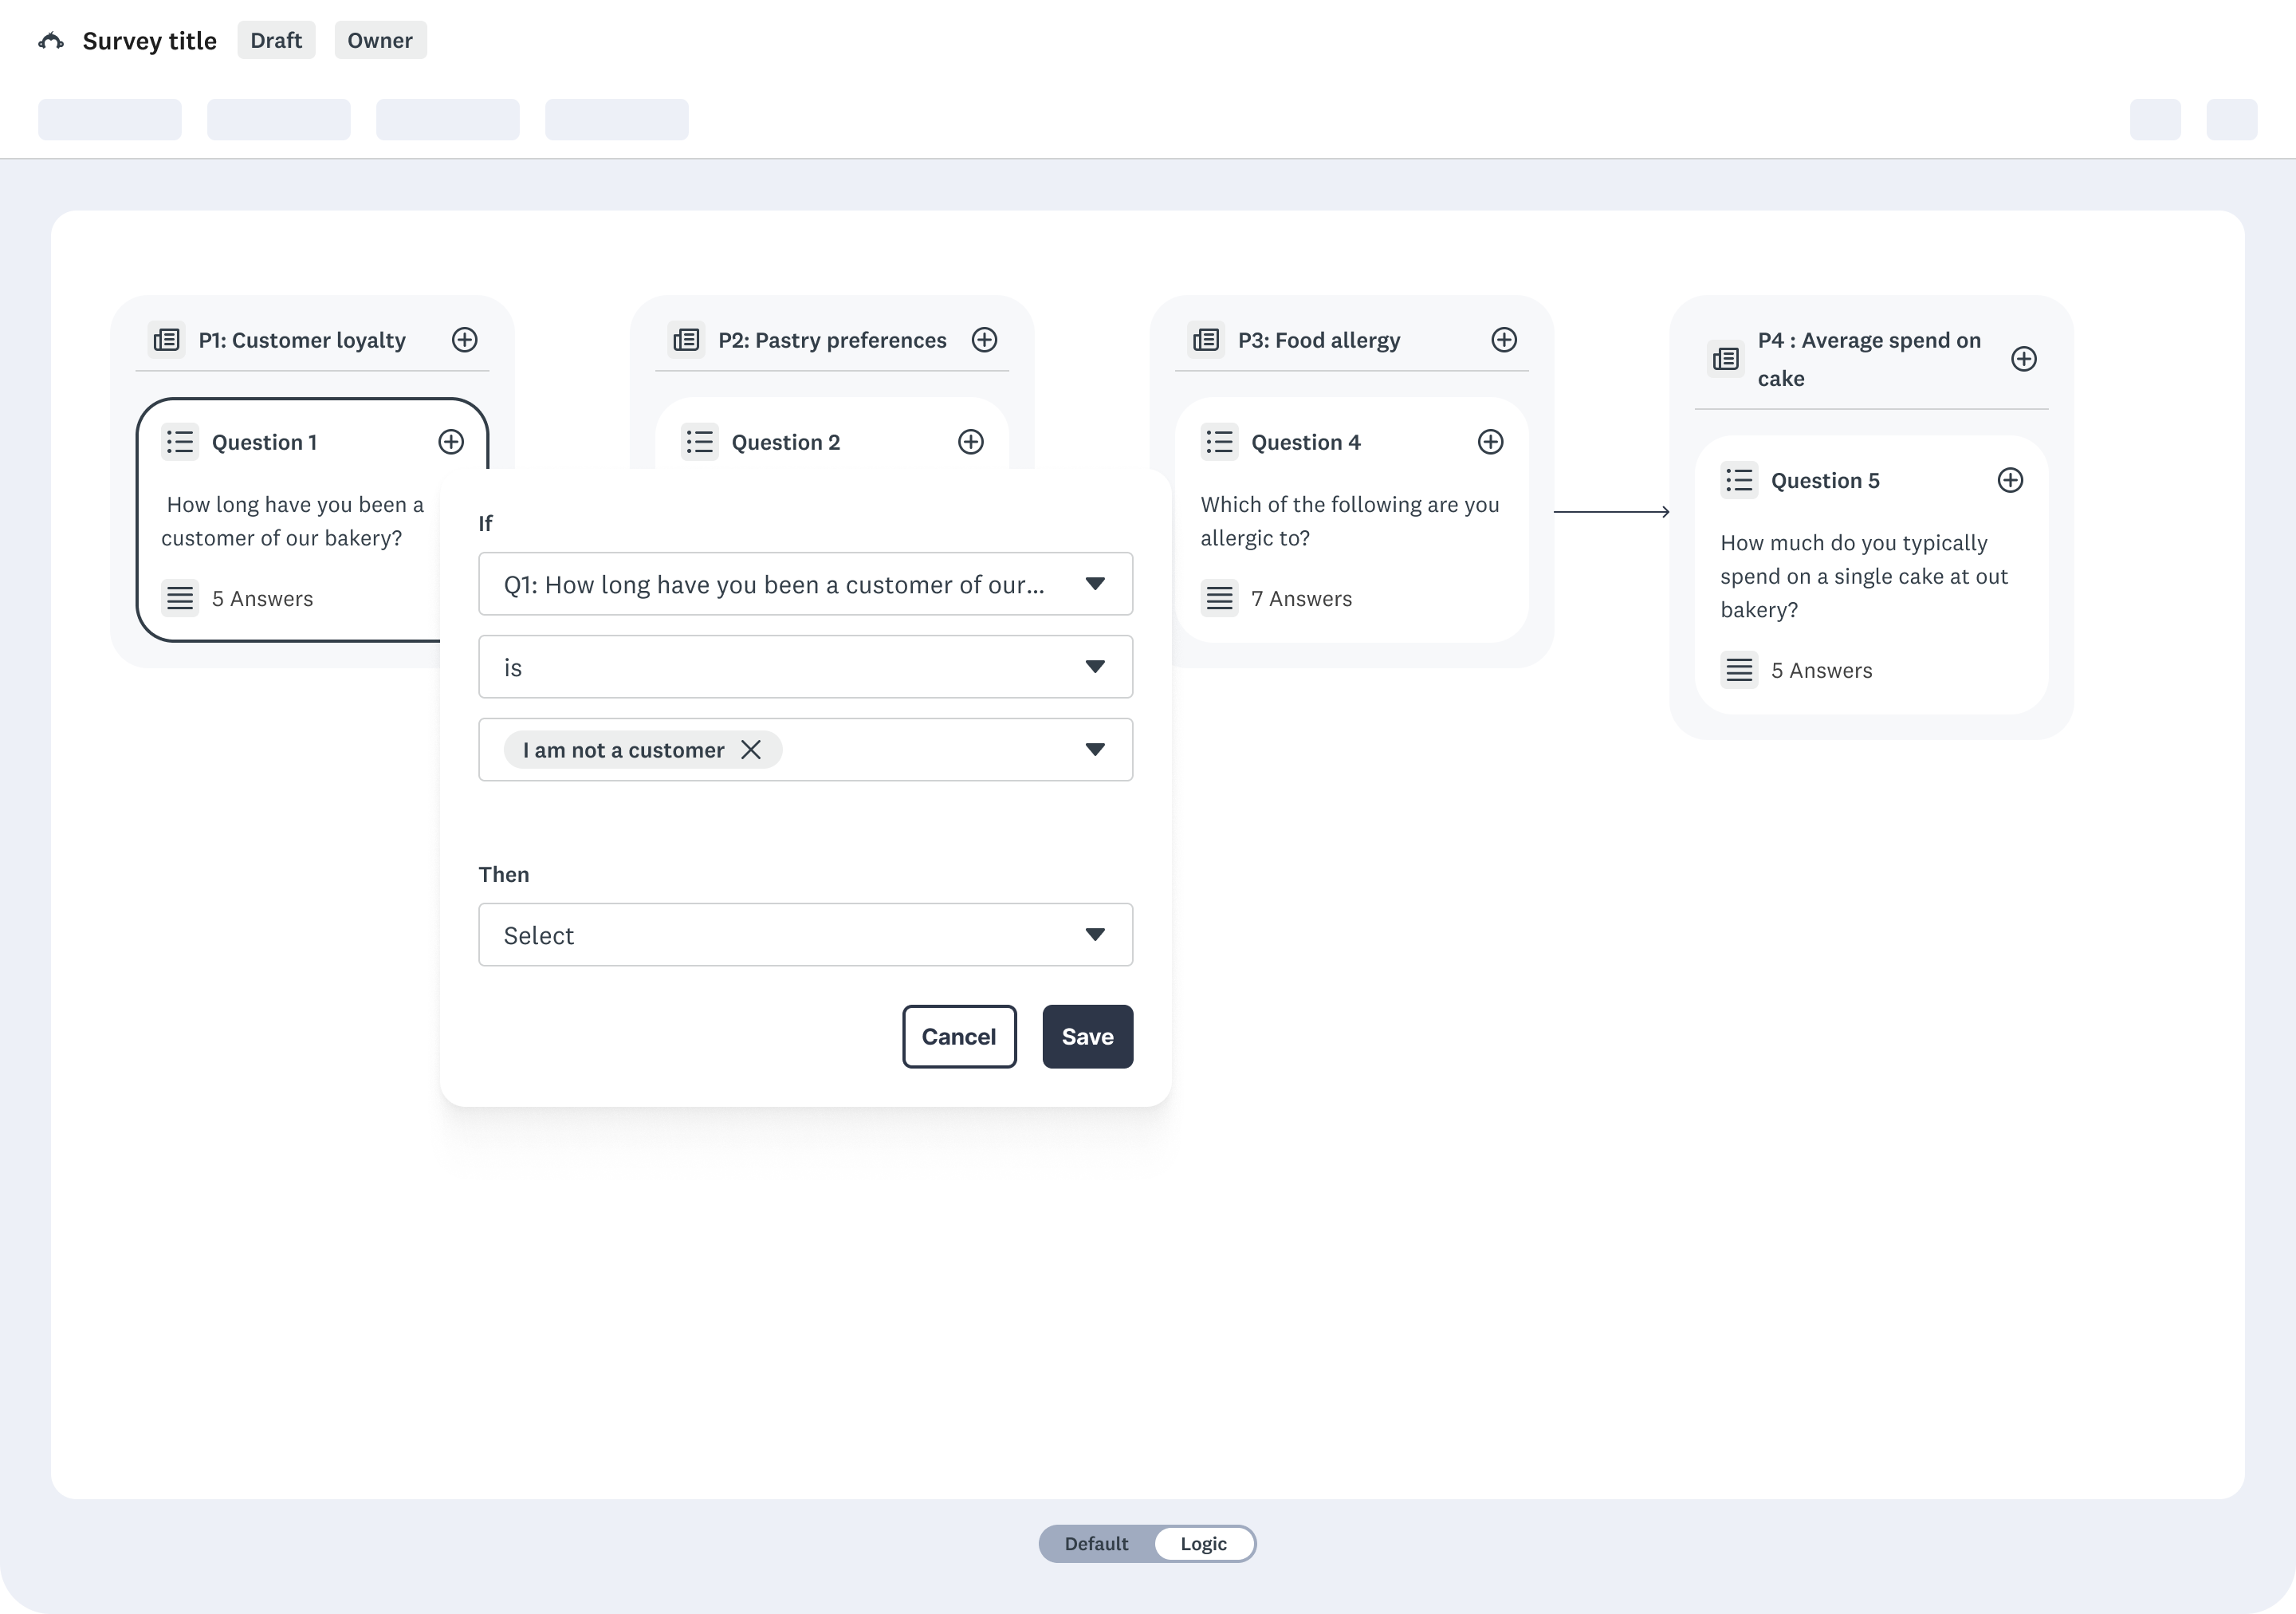The width and height of the screenshot is (2296, 1614).
Task: Remove the 'I am not a customer' chip
Action: point(751,750)
